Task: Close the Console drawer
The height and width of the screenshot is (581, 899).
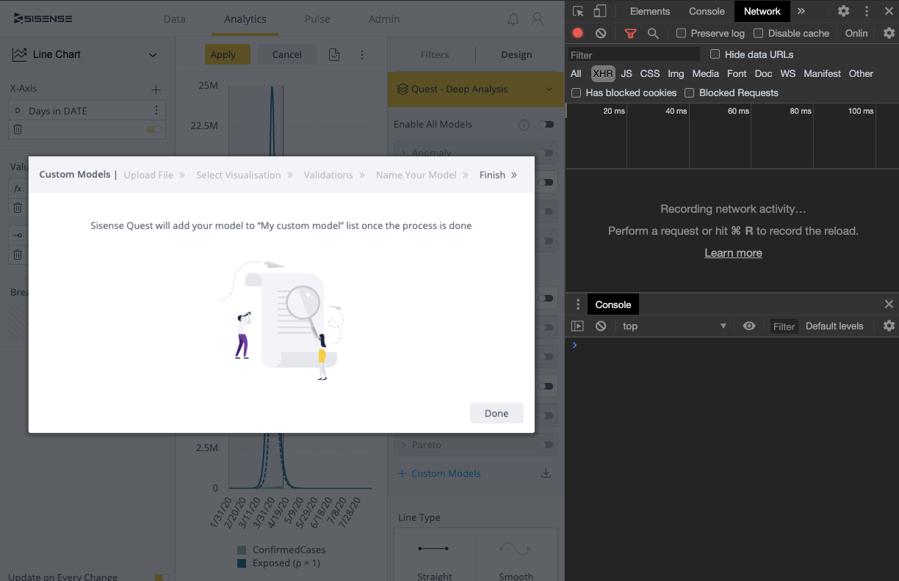Action: pyautogui.click(x=889, y=304)
